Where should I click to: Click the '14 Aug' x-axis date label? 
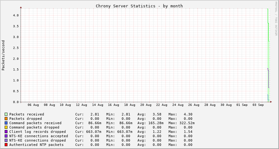point(97,105)
